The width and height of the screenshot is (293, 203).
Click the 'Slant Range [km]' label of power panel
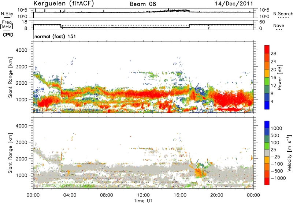pos(10,77)
